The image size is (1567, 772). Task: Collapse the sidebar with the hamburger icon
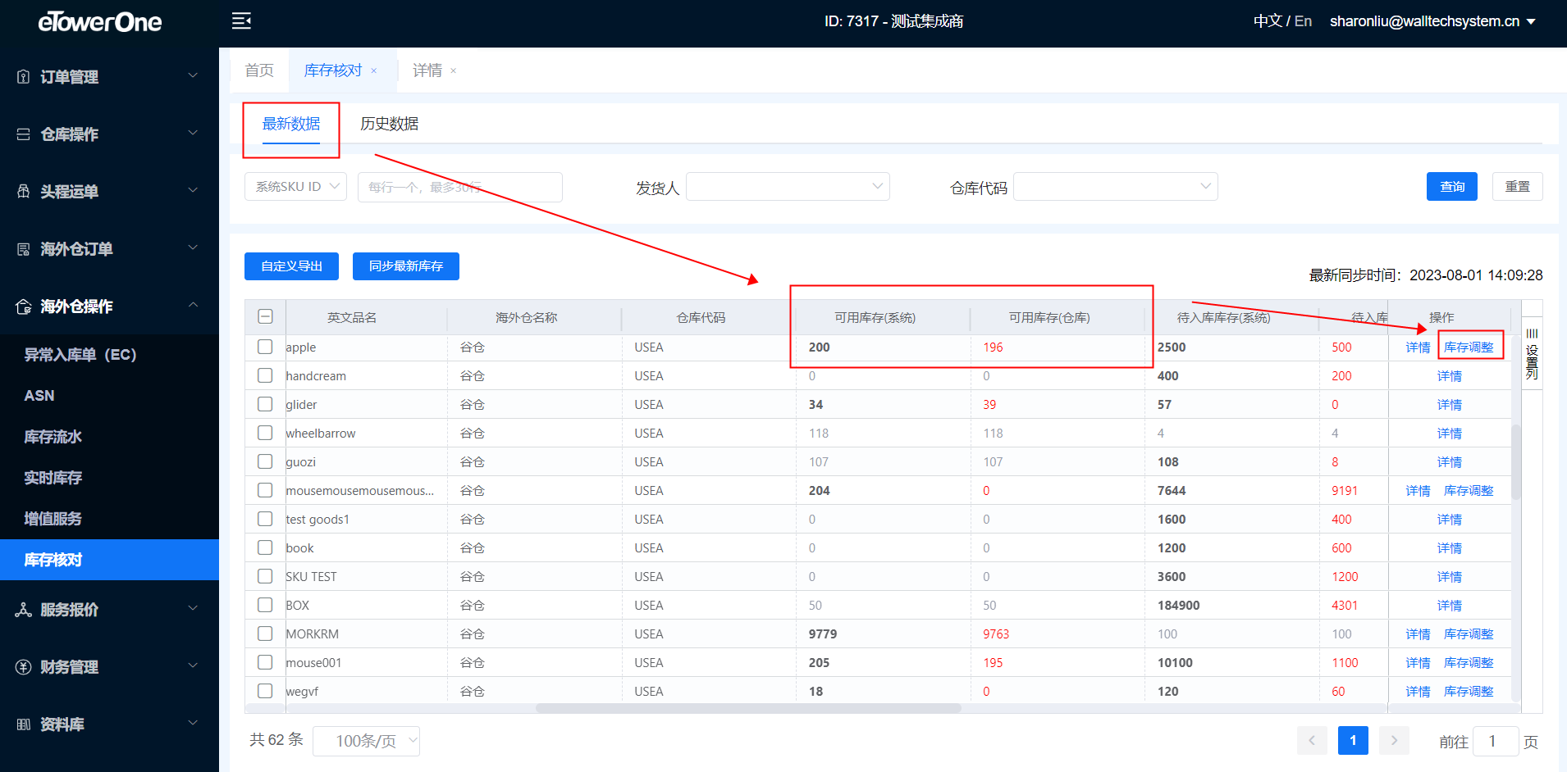pos(241,21)
